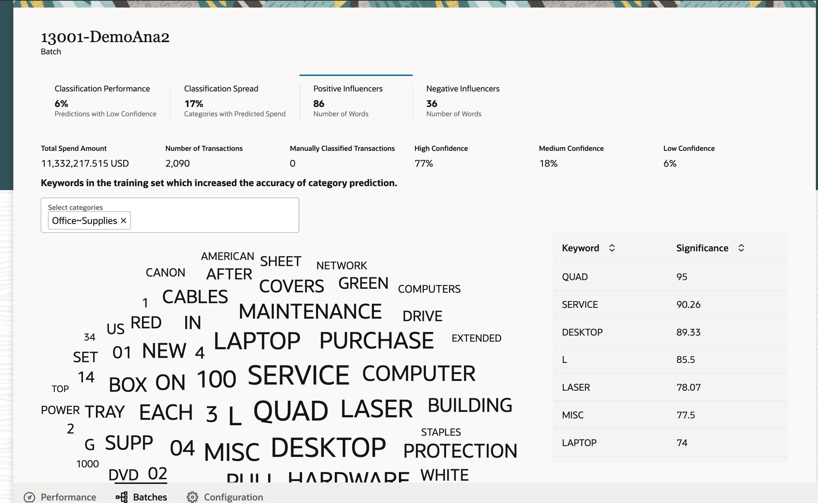Click the Configuration gear icon
This screenshot has height=503, width=818.
point(192,497)
